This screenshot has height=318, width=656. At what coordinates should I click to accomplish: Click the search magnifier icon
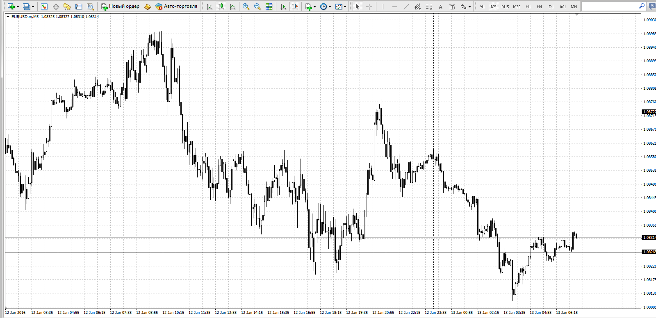[x=642, y=6]
